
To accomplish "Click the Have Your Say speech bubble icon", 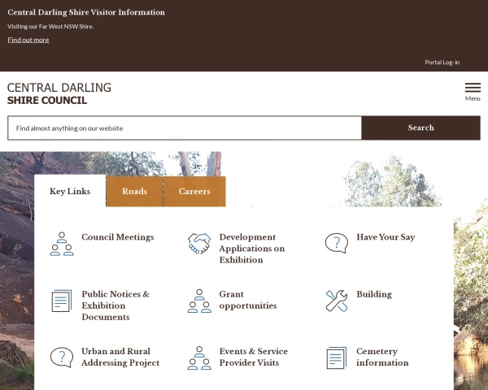I will click(337, 243).
